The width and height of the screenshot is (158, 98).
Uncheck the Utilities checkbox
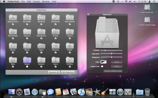[x=70, y=66]
